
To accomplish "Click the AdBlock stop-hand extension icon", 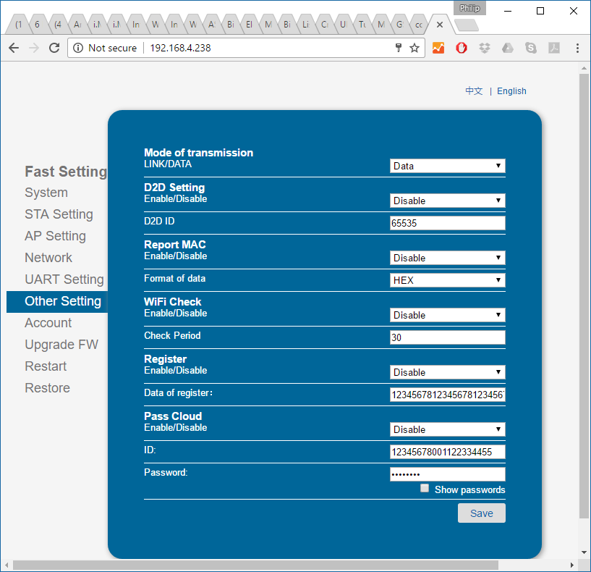I will pos(461,48).
